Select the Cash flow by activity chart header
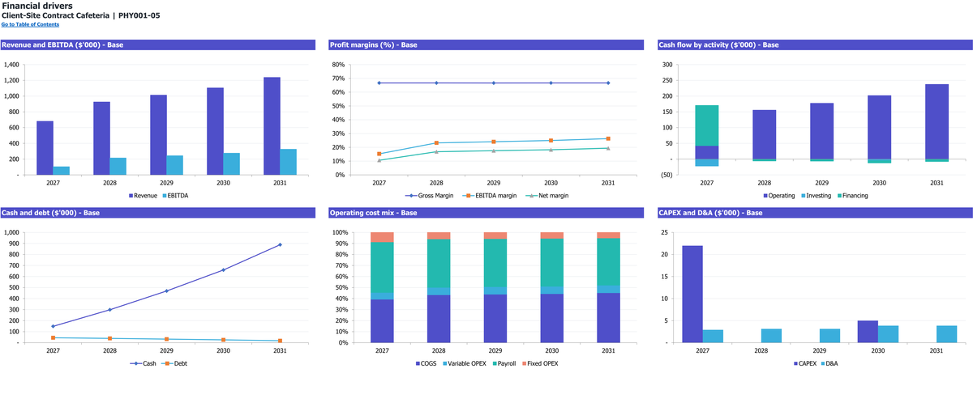 pyautogui.click(x=815, y=45)
